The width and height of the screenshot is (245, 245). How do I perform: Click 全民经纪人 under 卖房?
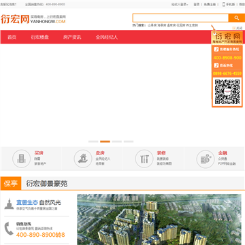point(103,159)
